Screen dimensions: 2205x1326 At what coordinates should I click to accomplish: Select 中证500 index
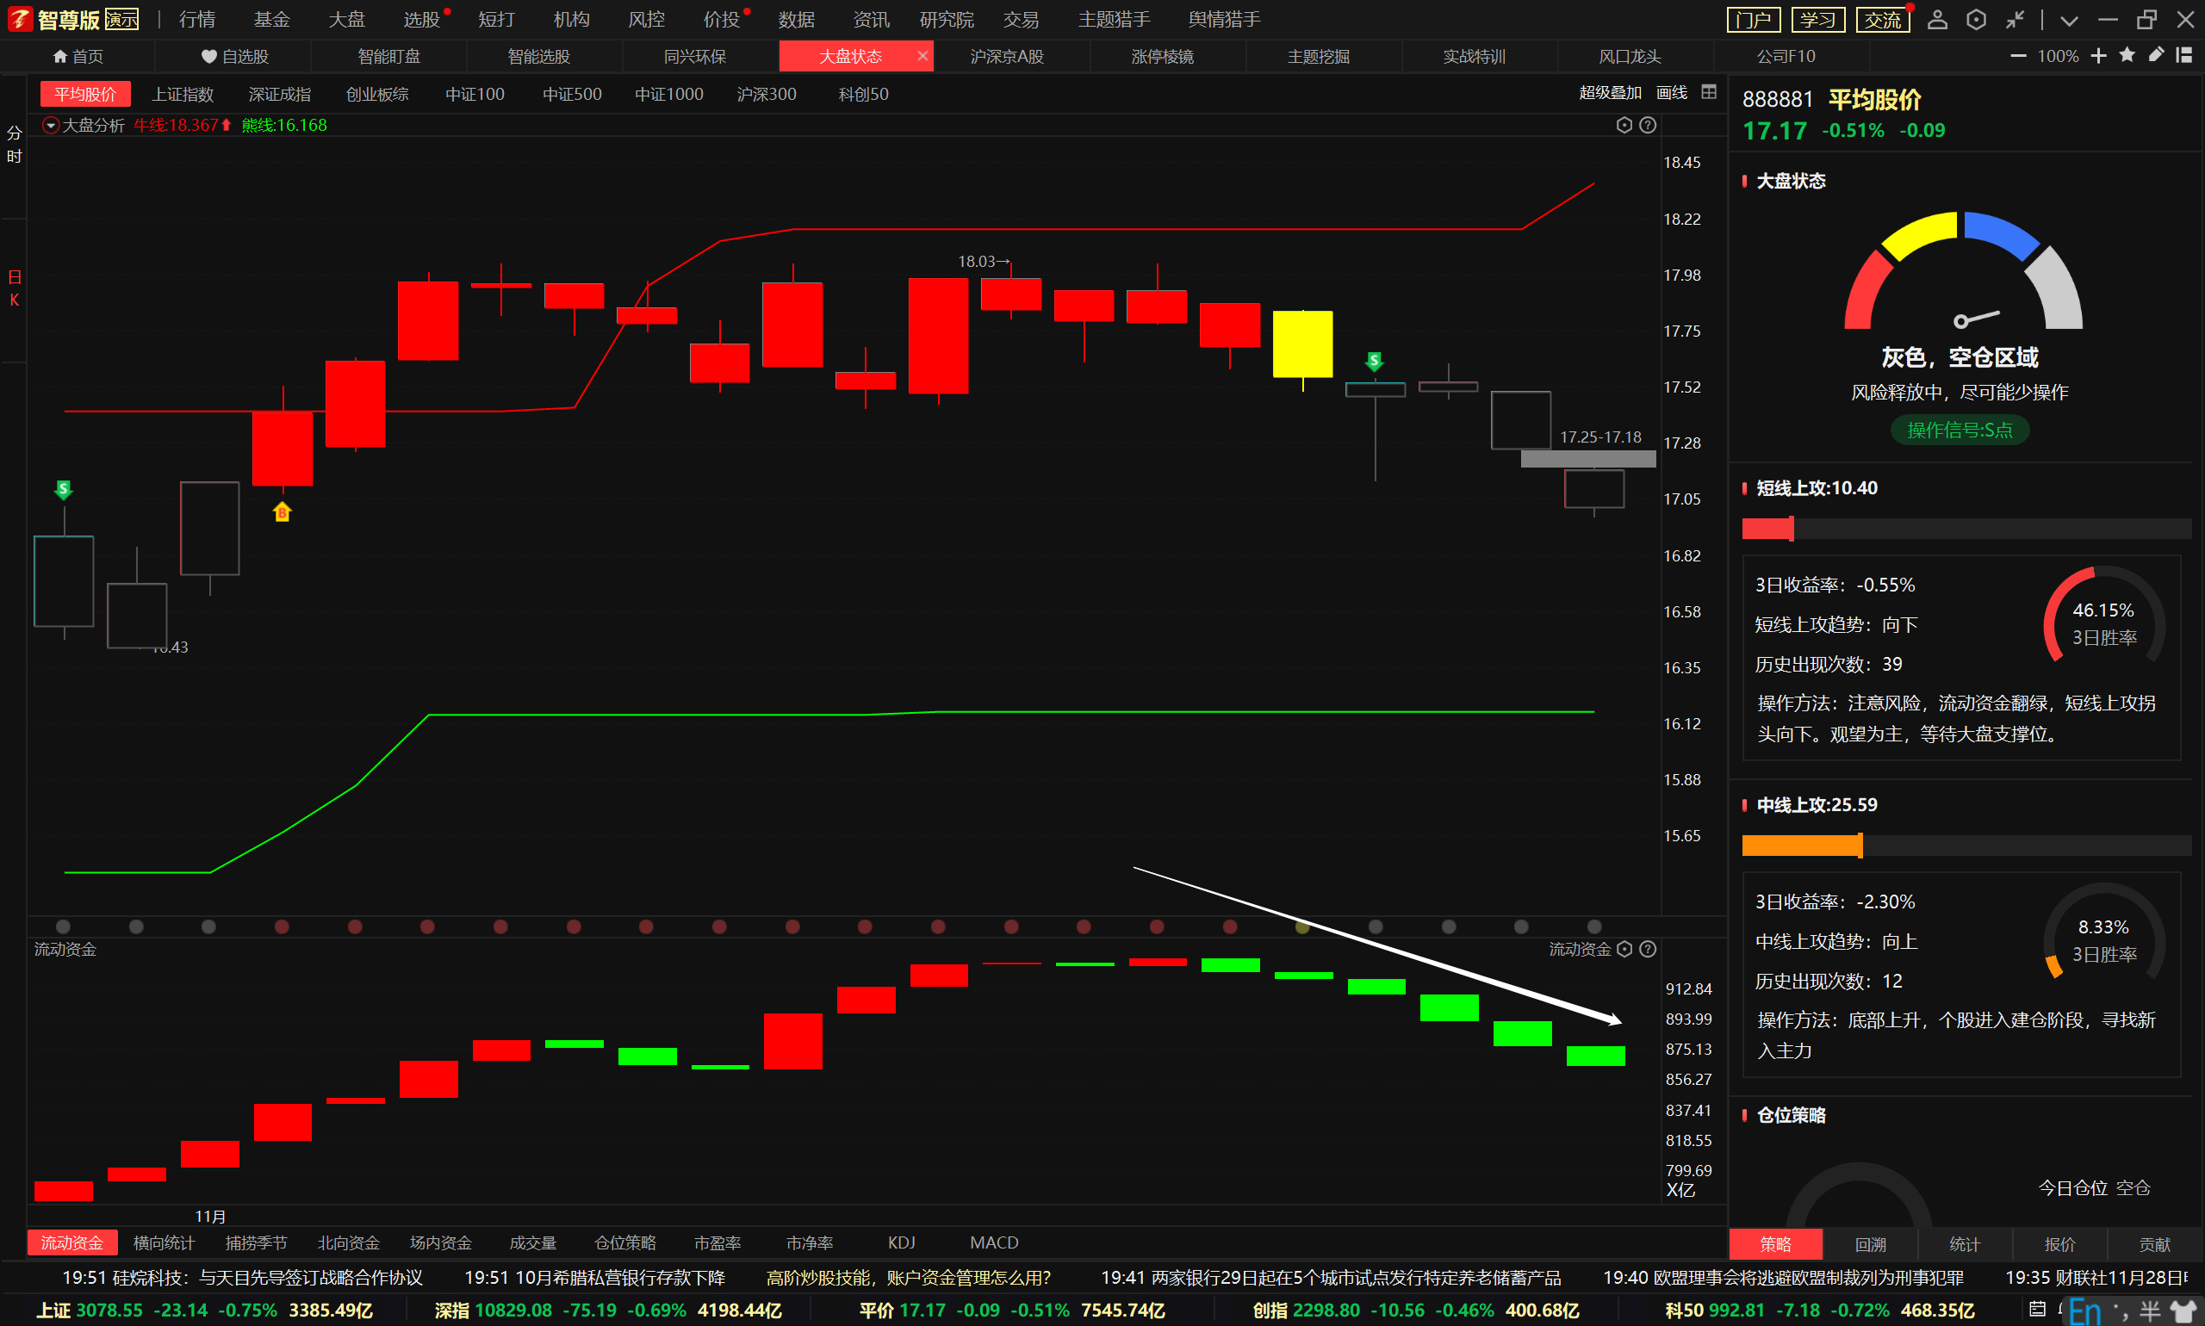(572, 94)
